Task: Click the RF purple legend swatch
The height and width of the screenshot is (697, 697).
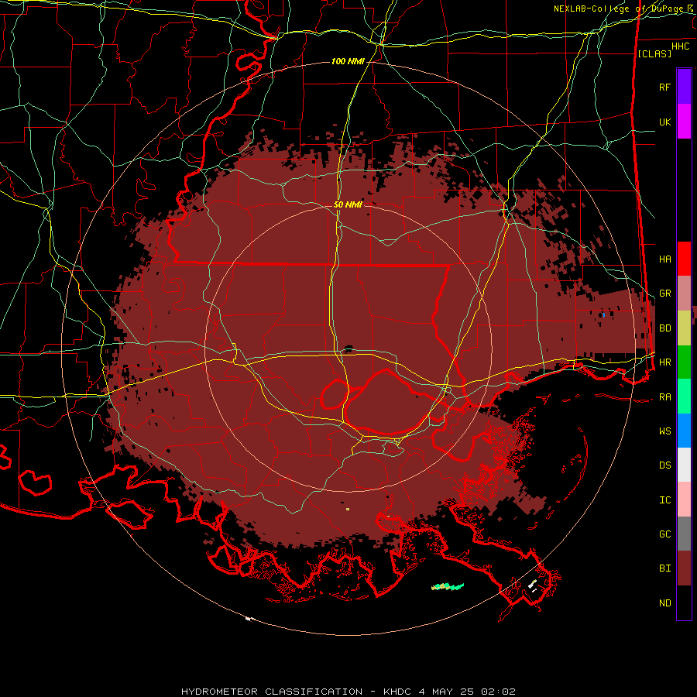Action: [684, 87]
